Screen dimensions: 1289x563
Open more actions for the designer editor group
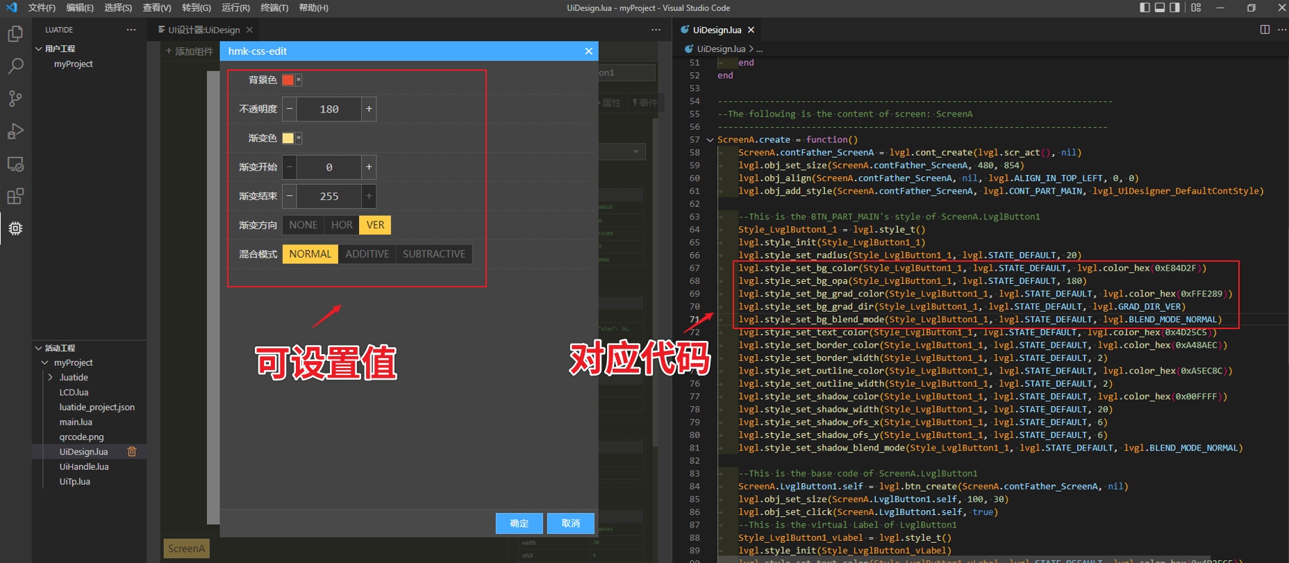click(x=656, y=30)
